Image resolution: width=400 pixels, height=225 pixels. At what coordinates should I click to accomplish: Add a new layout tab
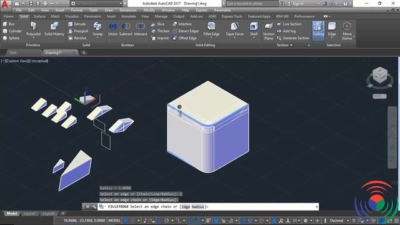coord(62,213)
